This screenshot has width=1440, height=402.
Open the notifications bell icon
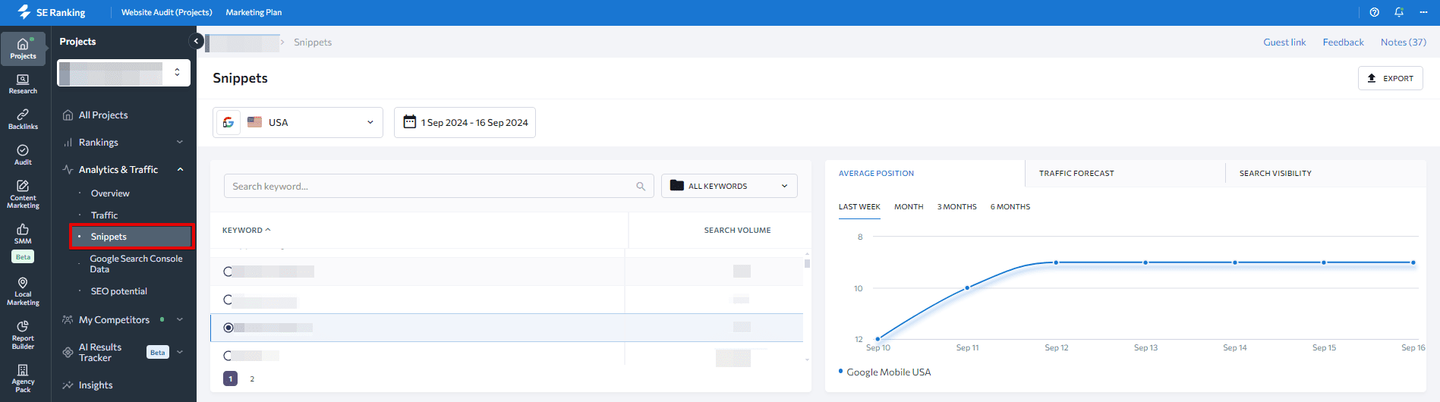click(1398, 12)
